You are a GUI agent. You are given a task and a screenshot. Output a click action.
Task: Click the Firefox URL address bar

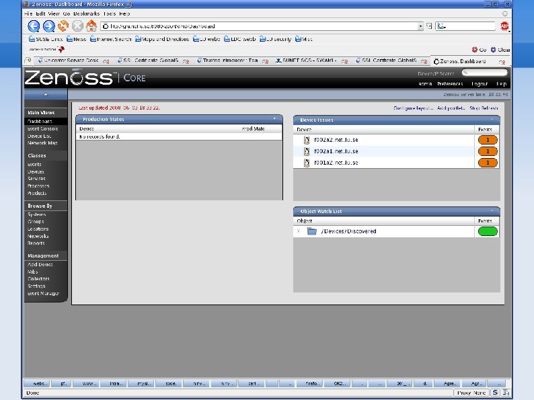point(260,26)
